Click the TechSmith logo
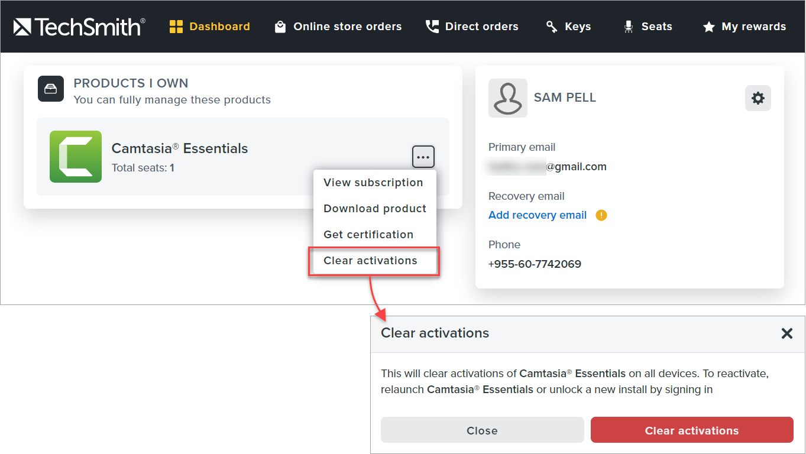This screenshot has height=454, width=806. click(x=79, y=27)
